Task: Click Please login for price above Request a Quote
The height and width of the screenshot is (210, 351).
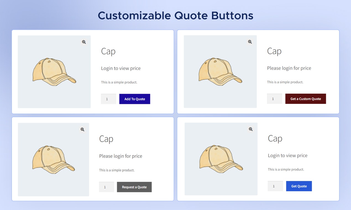Action: point(121,156)
